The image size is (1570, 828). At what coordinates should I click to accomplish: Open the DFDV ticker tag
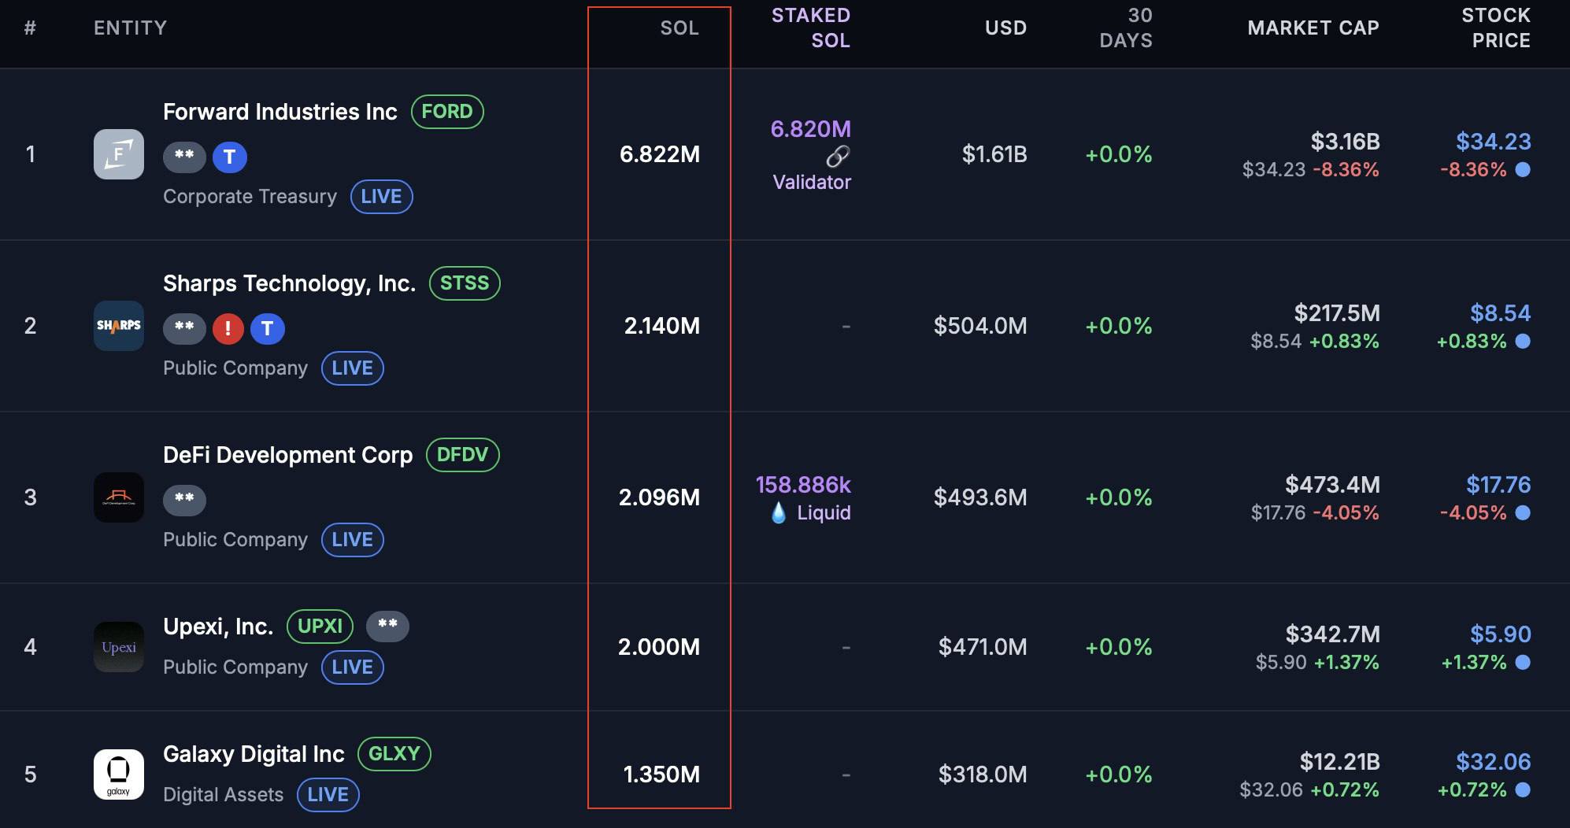coord(462,455)
